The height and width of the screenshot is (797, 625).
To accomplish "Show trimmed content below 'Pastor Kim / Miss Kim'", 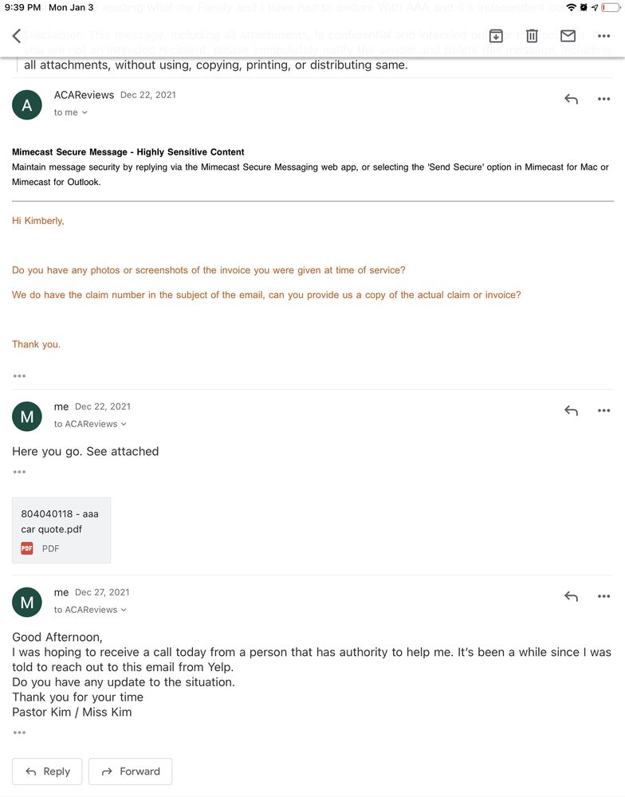I will coord(19,732).
